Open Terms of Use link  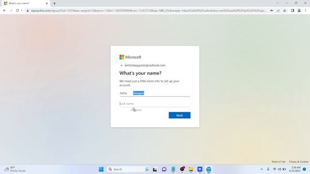278,161
